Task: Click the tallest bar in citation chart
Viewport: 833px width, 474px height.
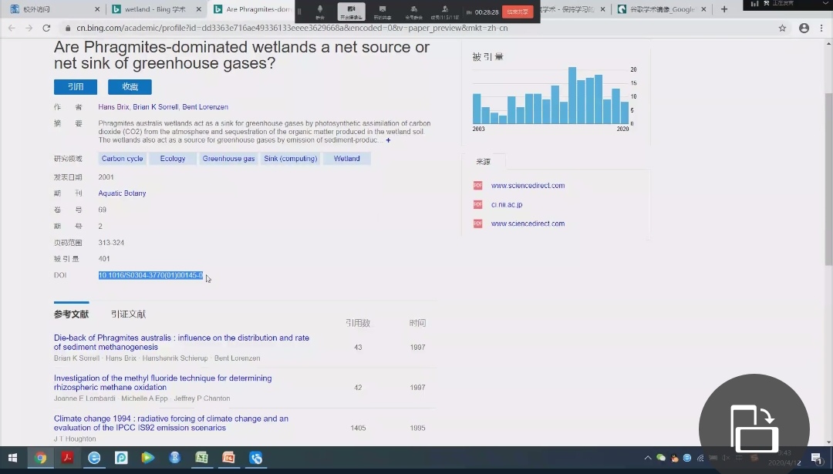Action: 572,95
